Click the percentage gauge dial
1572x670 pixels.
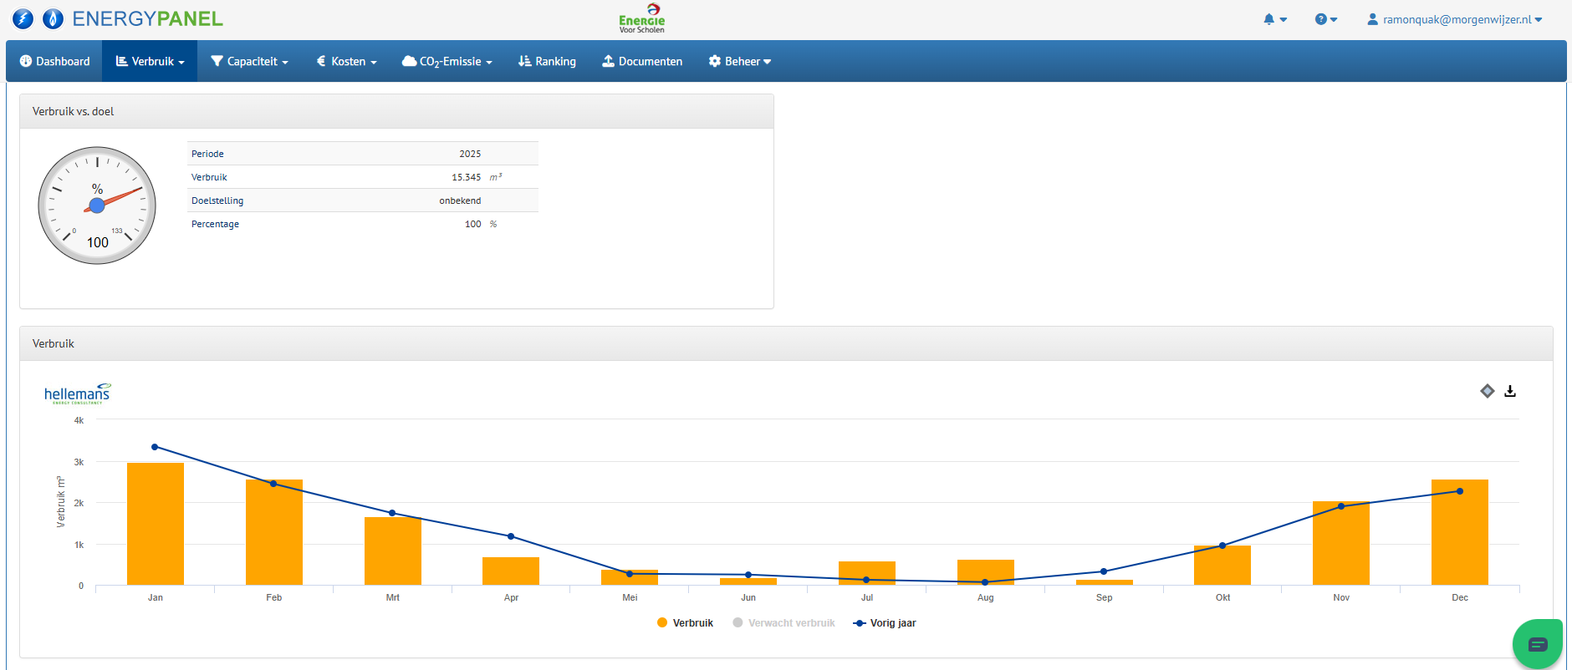tap(97, 206)
